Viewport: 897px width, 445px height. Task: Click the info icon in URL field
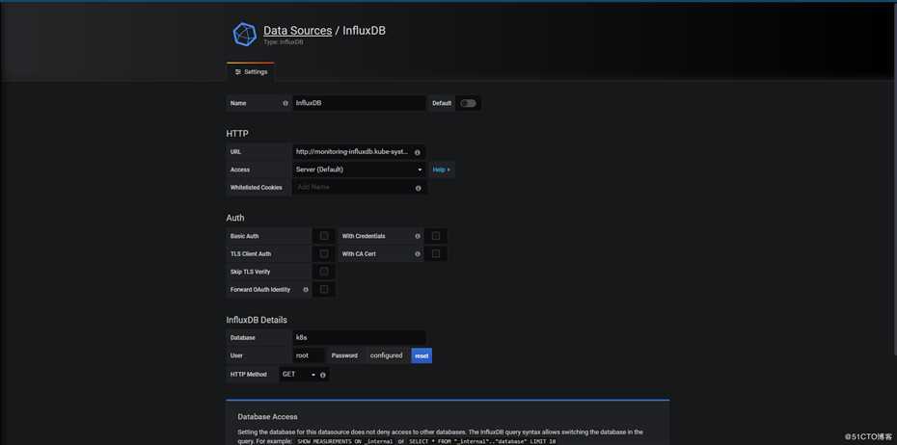[418, 152]
